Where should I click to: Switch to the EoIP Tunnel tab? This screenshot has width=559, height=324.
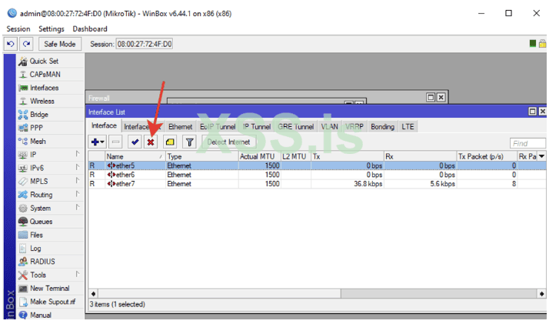218,127
